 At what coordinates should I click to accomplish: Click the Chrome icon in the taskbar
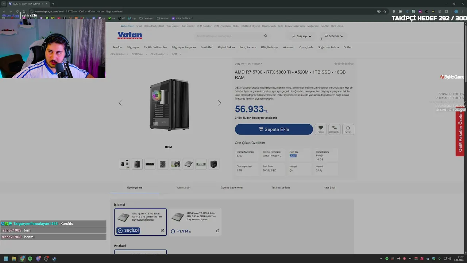tap(22, 259)
